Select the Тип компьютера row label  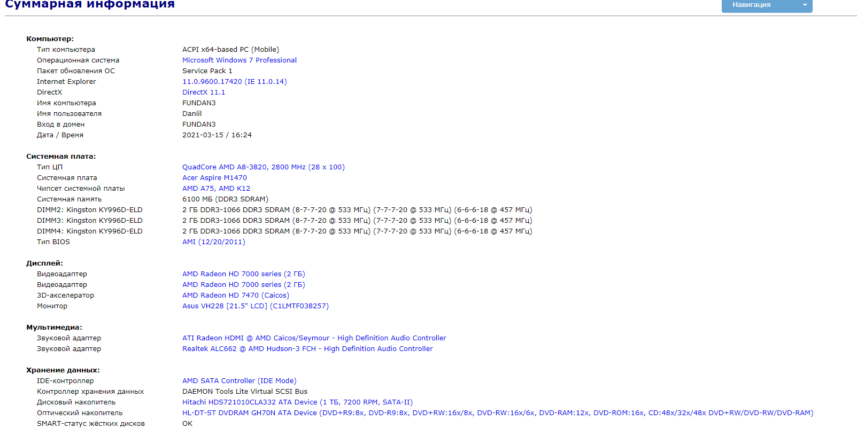66,50
